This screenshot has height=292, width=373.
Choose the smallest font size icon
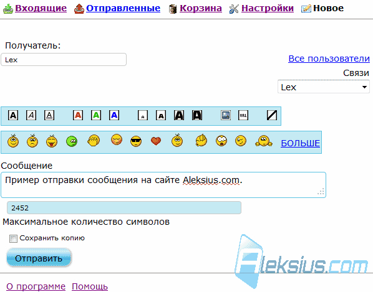(x=143, y=115)
